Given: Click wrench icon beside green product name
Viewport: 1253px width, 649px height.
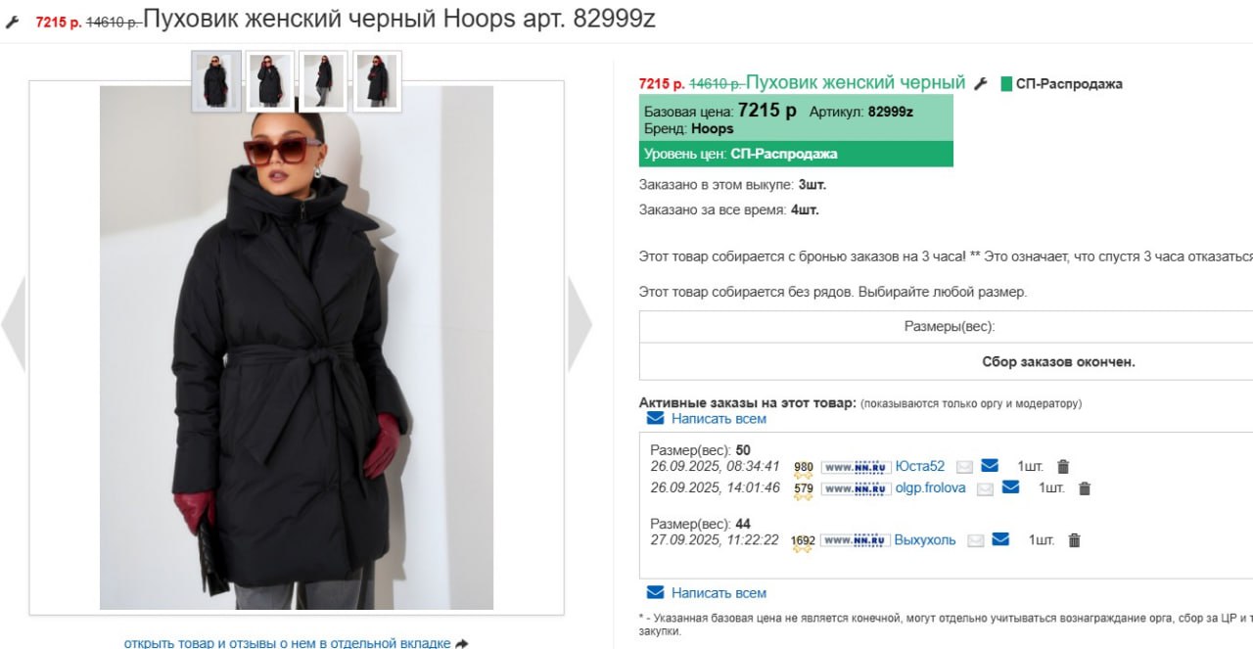Looking at the screenshot, I should 980,83.
